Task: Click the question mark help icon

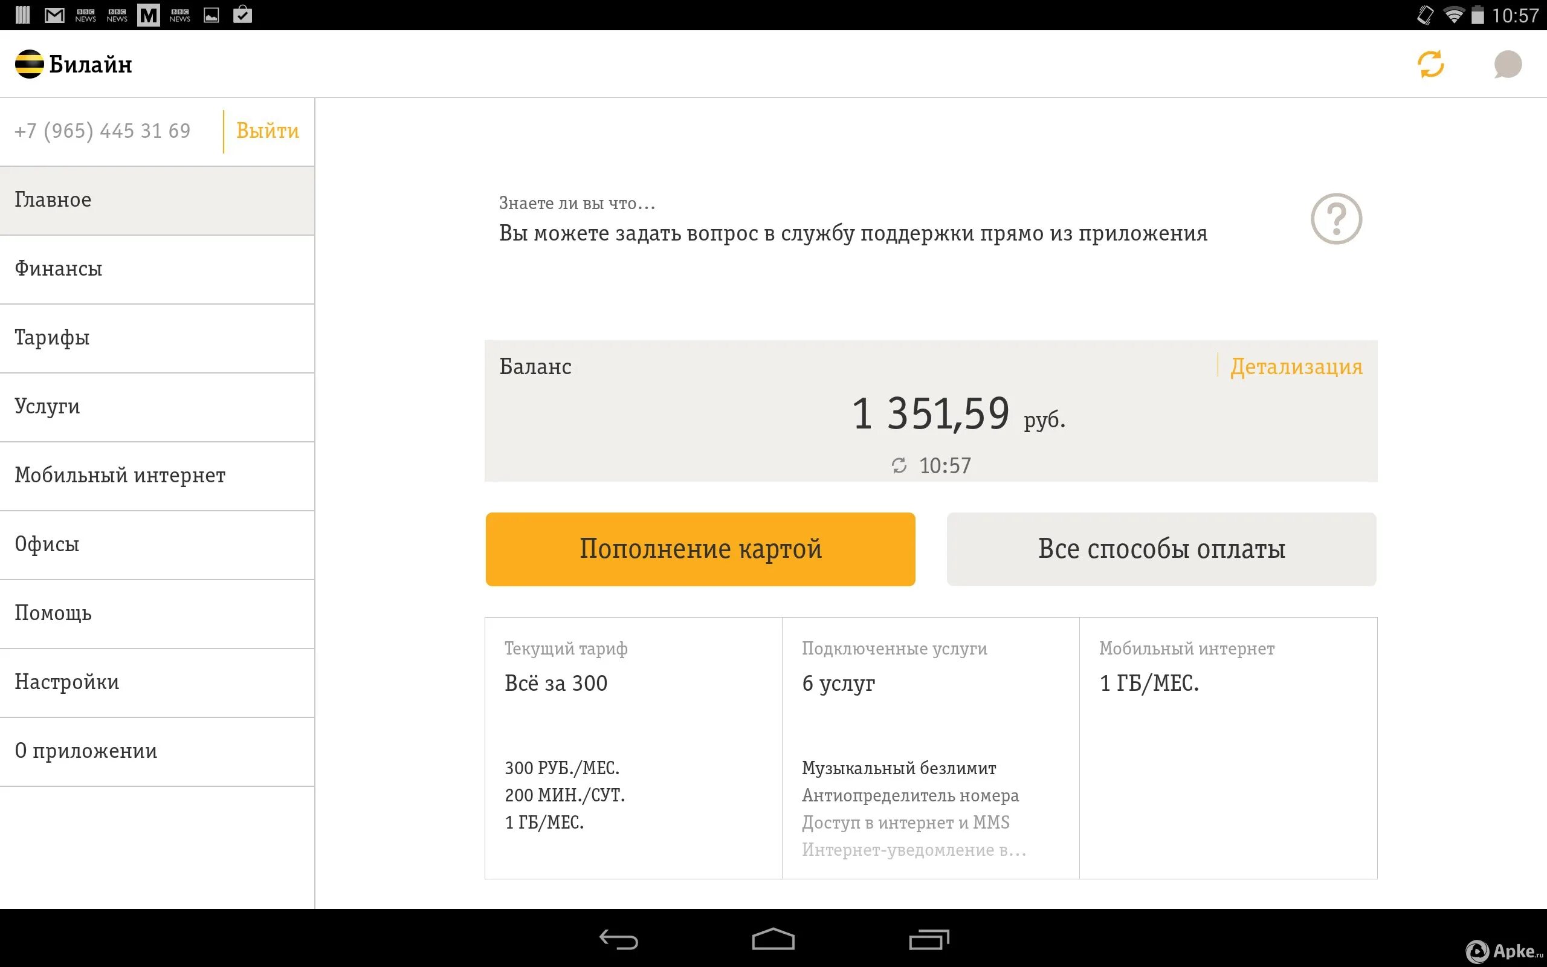Action: tap(1336, 219)
